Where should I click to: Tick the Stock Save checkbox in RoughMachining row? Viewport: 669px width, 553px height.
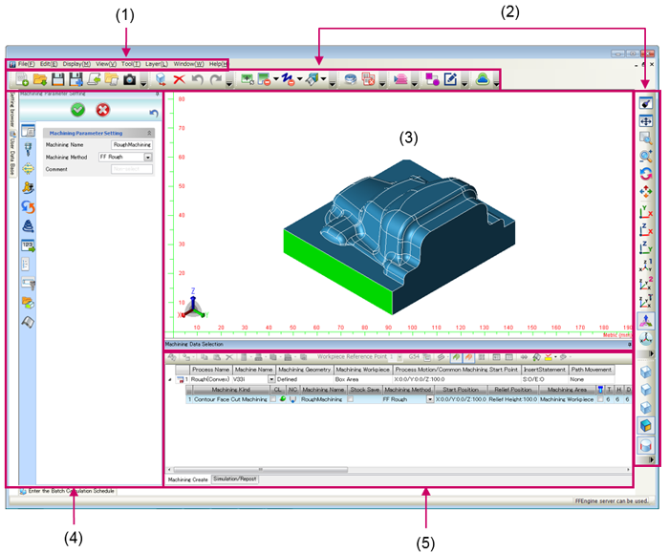pos(350,399)
